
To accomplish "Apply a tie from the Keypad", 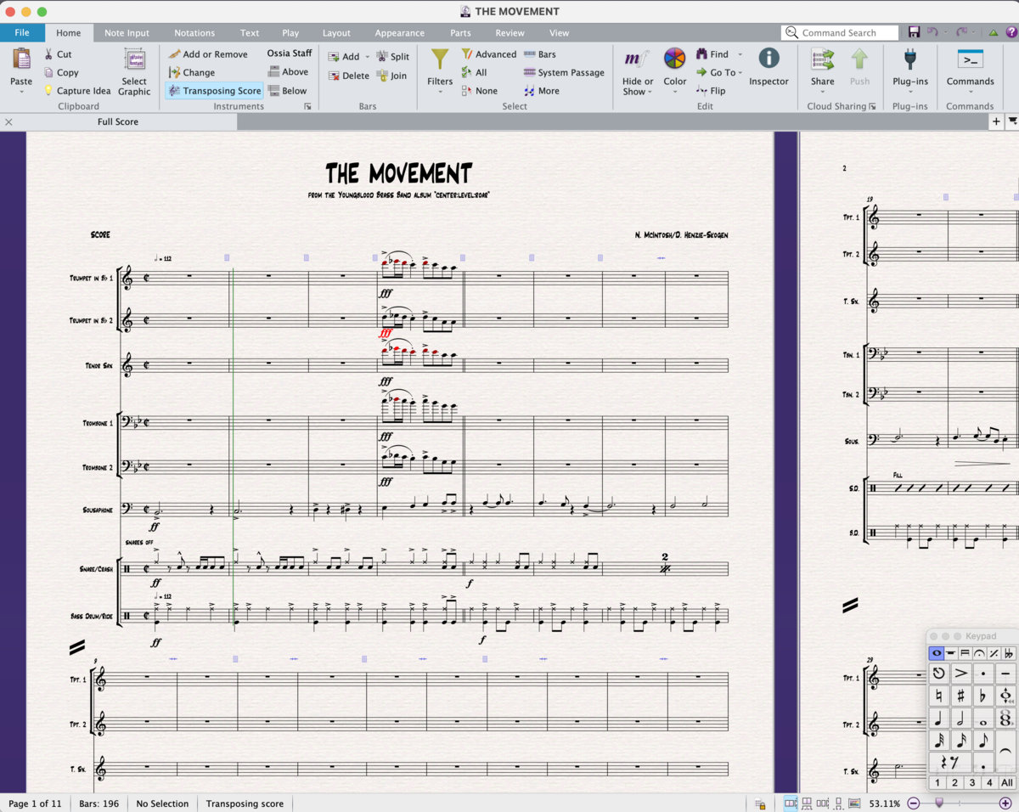I will click(x=1005, y=748).
